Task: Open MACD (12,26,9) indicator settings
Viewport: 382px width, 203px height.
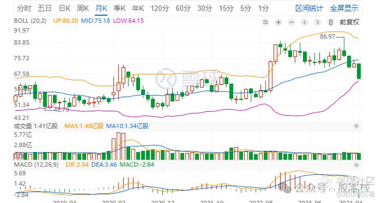Action: click(37, 164)
